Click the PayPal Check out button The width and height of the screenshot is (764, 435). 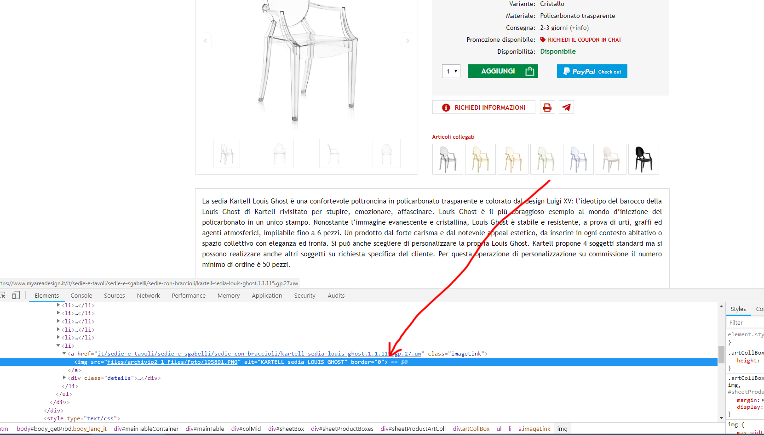(x=592, y=71)
